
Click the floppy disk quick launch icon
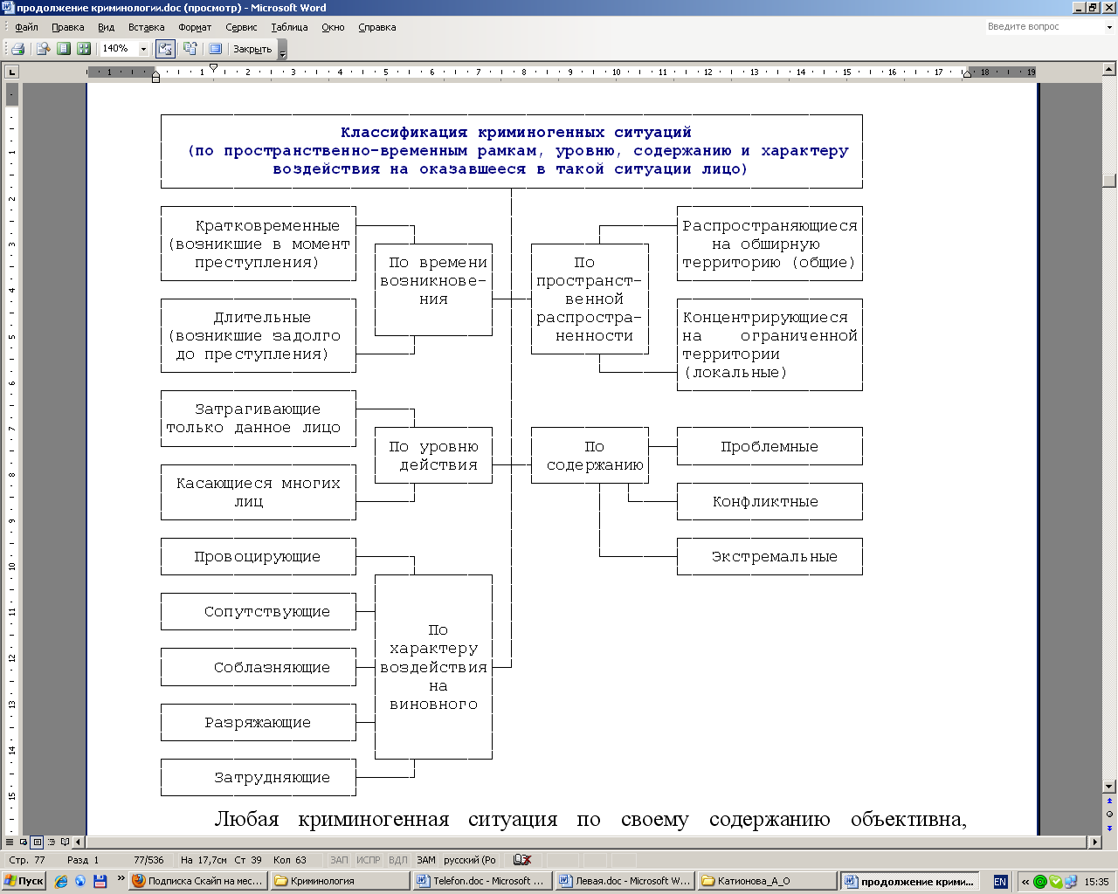tap(100, 882)
